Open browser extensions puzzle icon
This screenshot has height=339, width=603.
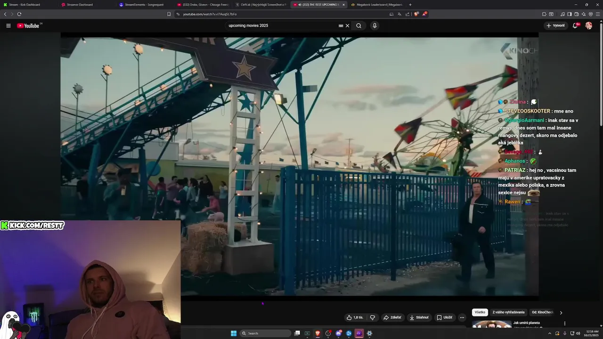pyautogui.click(x=544, y=14)
